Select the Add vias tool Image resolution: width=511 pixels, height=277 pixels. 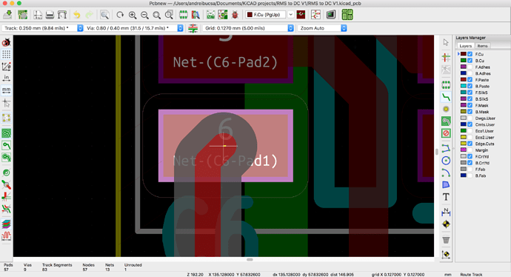[x=446, y=109]
